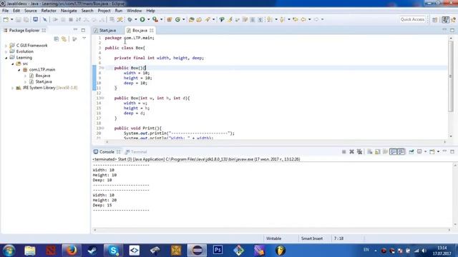This screenshot has width=458, height=257.
Task: Toggle Word Wrap in Console toolbar
Action: point(386,152)
